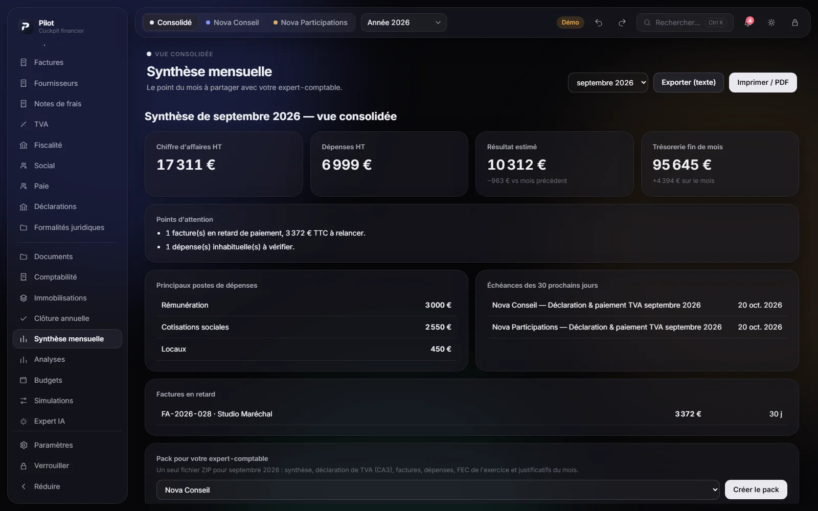Focus the Rechercher search field
This screenshot has height=511, width=818.
click(x=685, y=22)
